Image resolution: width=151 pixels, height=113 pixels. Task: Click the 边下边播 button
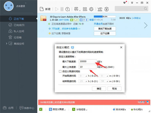click(105, 34)
